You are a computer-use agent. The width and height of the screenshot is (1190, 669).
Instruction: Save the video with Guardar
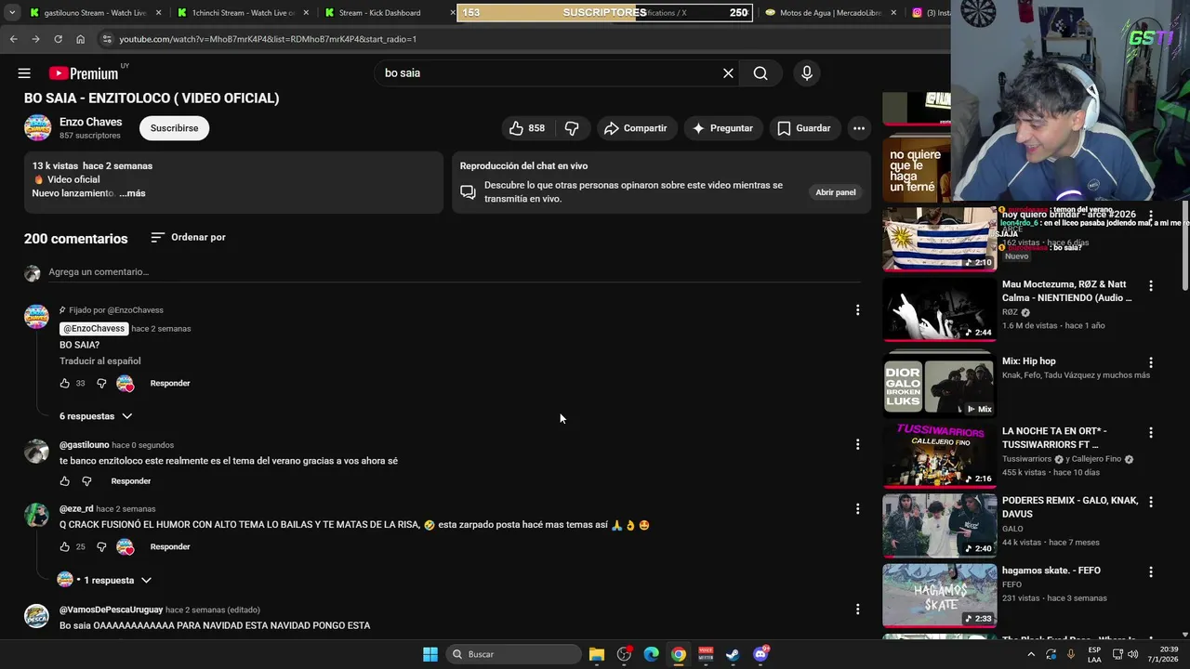tap(804, 128)
